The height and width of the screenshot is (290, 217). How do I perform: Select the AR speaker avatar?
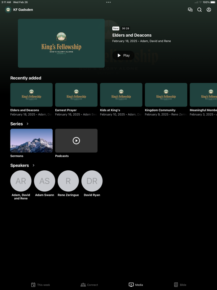click(x=21, y=181)
